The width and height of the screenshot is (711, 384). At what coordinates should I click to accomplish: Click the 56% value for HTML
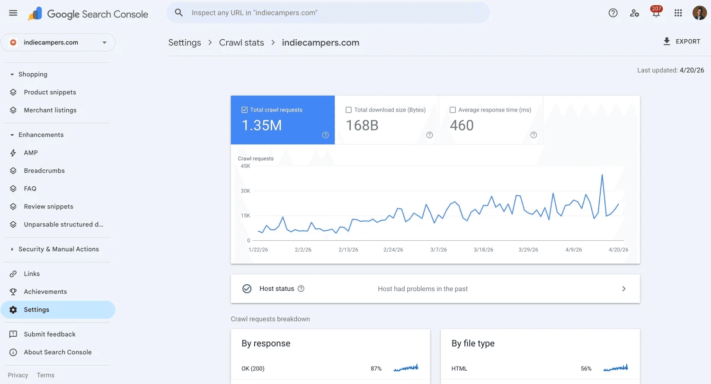(x=586, y=368)
